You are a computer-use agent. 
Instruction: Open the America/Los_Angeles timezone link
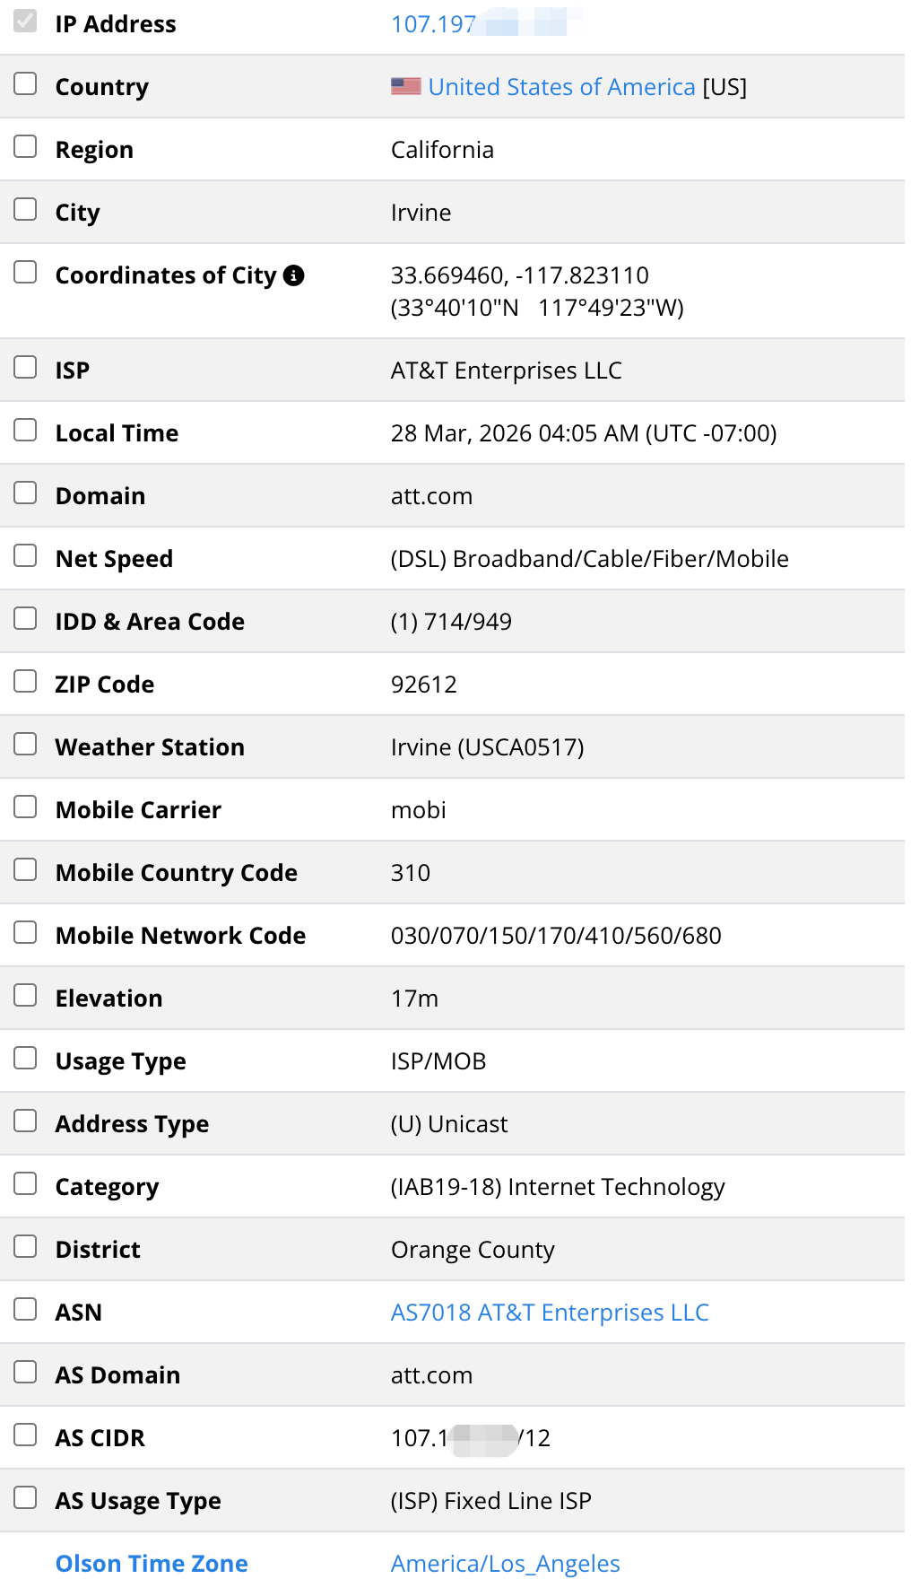click(x=504, y=1563)
